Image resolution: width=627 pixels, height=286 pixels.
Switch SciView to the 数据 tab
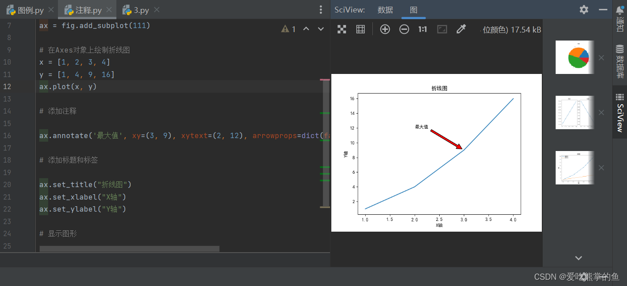click(385, 10)
